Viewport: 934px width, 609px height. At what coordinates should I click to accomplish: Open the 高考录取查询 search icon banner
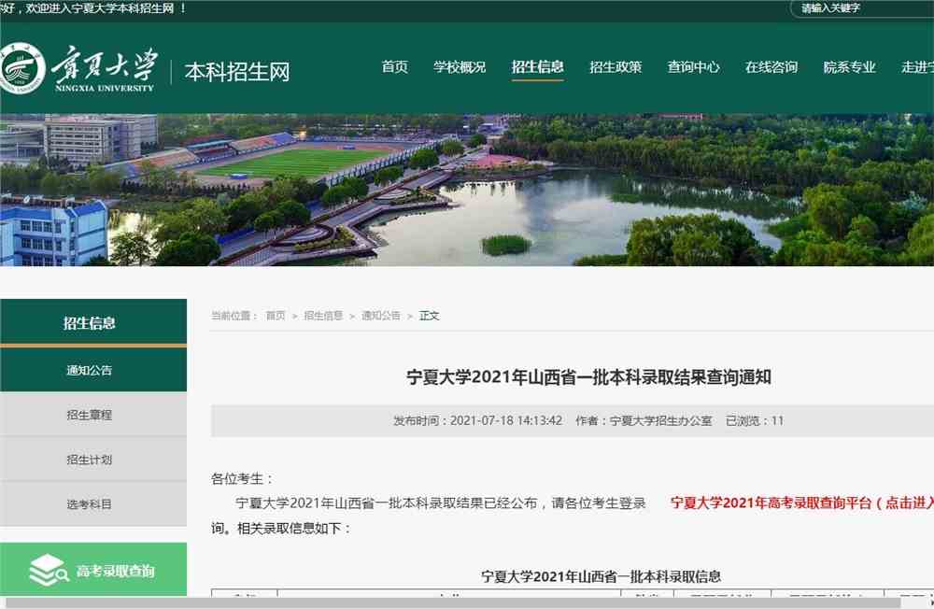point(93,569)
